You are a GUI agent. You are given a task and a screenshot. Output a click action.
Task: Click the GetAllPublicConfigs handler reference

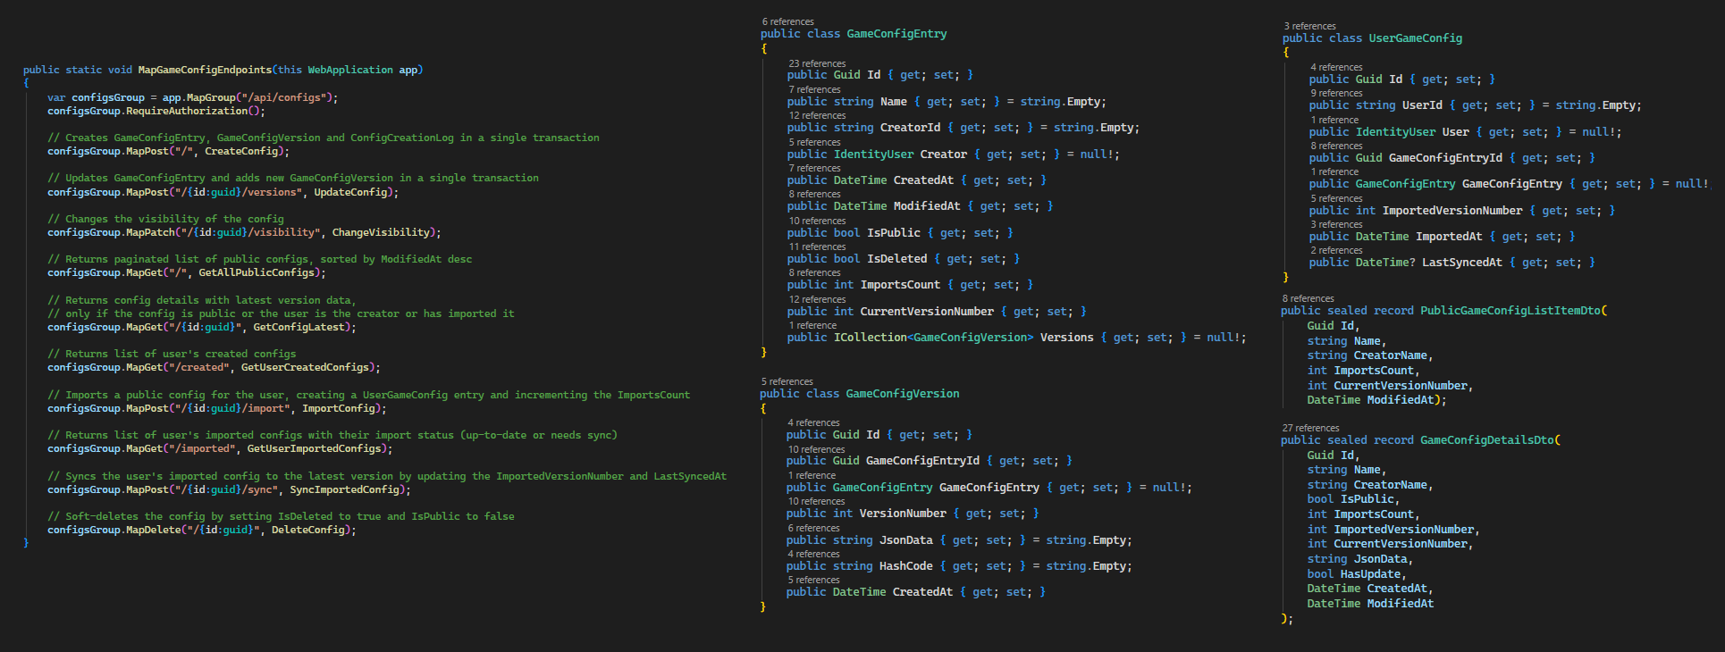pos(257,272)
